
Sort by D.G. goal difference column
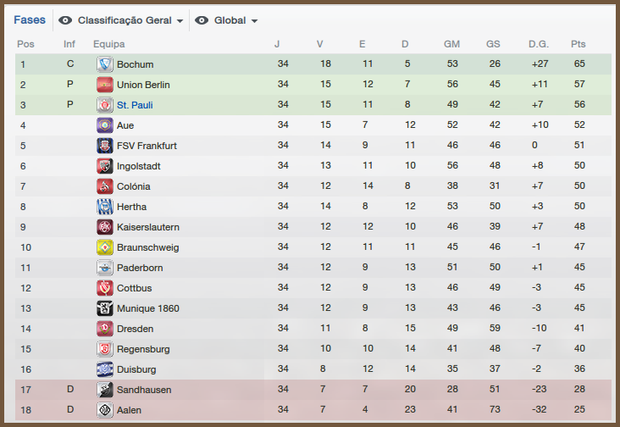point(538,44)
